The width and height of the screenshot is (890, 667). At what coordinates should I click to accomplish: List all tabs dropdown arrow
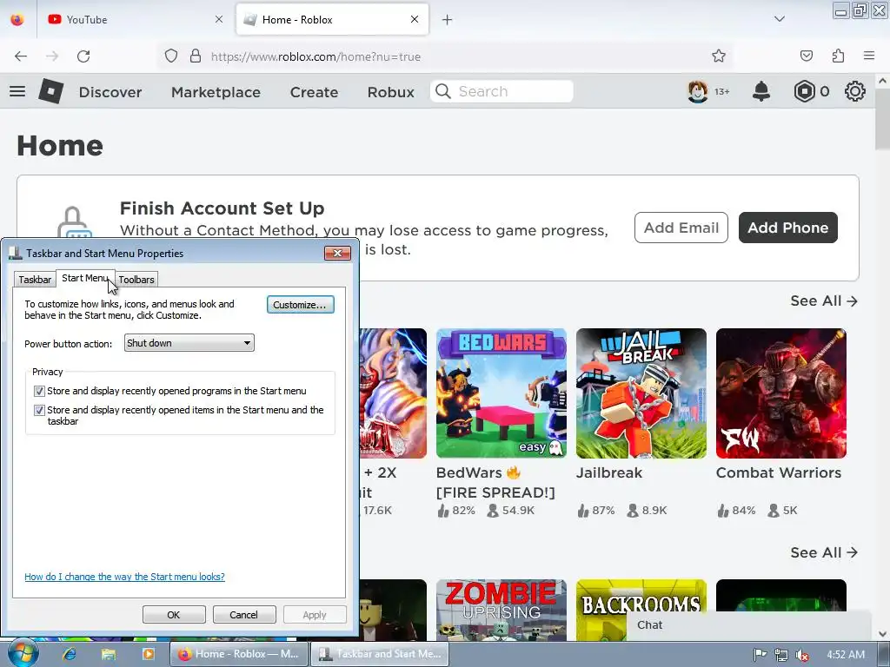(x=780, y=19)
